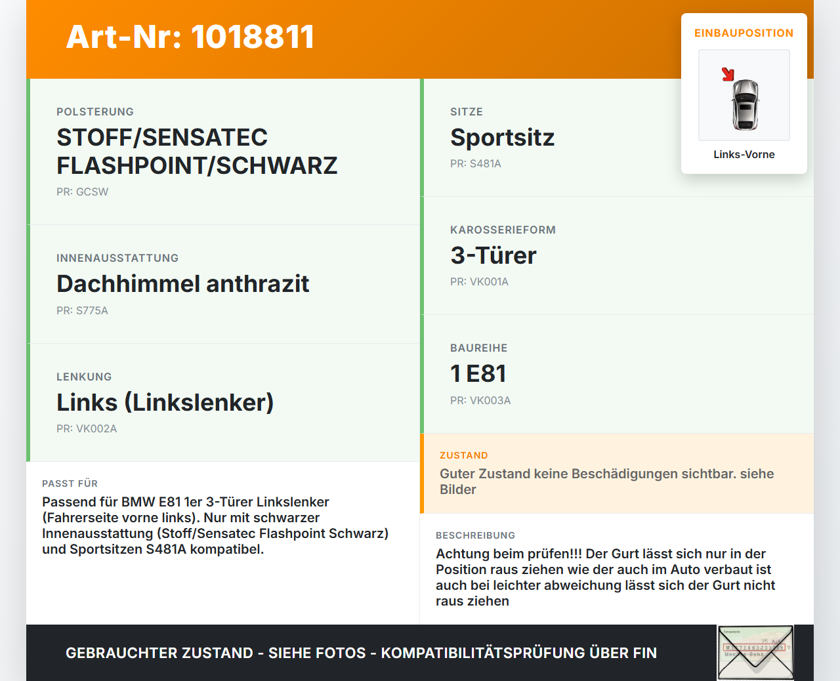This screenshot has height=681, width=840.
Task: Click the ZUSTAND label
Action: (x=464, y=455)
